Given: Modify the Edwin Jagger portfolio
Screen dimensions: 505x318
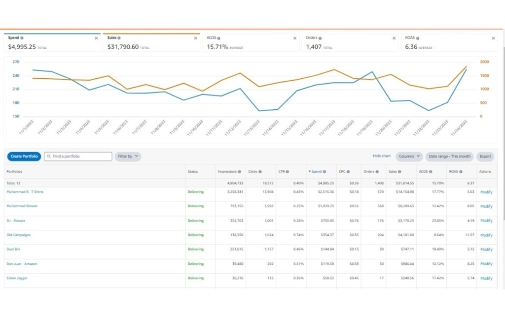Looking at the screenshot, I should coord(486,278).
